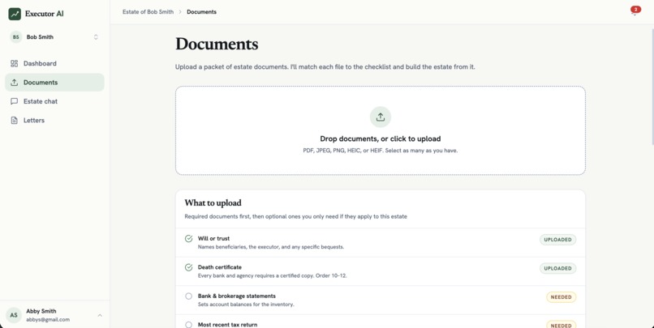654x328 pixels.
Task: Expand the Abby Smith account menu chevron
Action: [100, 316]
